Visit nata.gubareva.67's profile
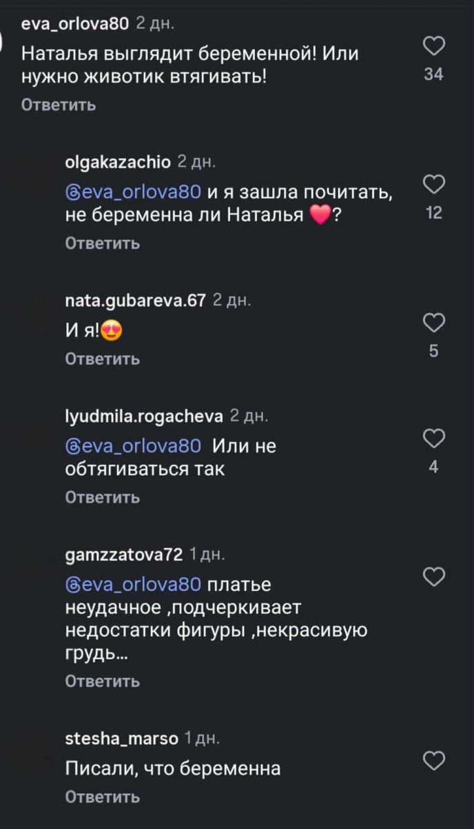The width and height of the screenshot is (474, 829). (x=135, y=301)
